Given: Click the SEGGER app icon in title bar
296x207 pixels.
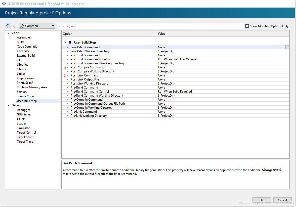Looking at the screenshot, I should tap(3, 4).
